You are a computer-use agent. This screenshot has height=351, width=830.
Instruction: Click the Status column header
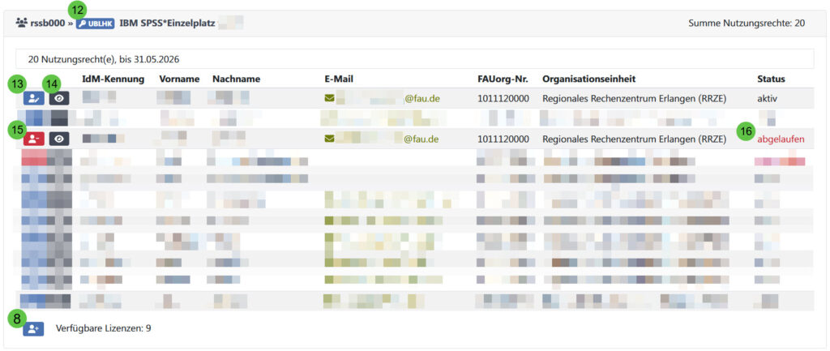coord(771,79)
